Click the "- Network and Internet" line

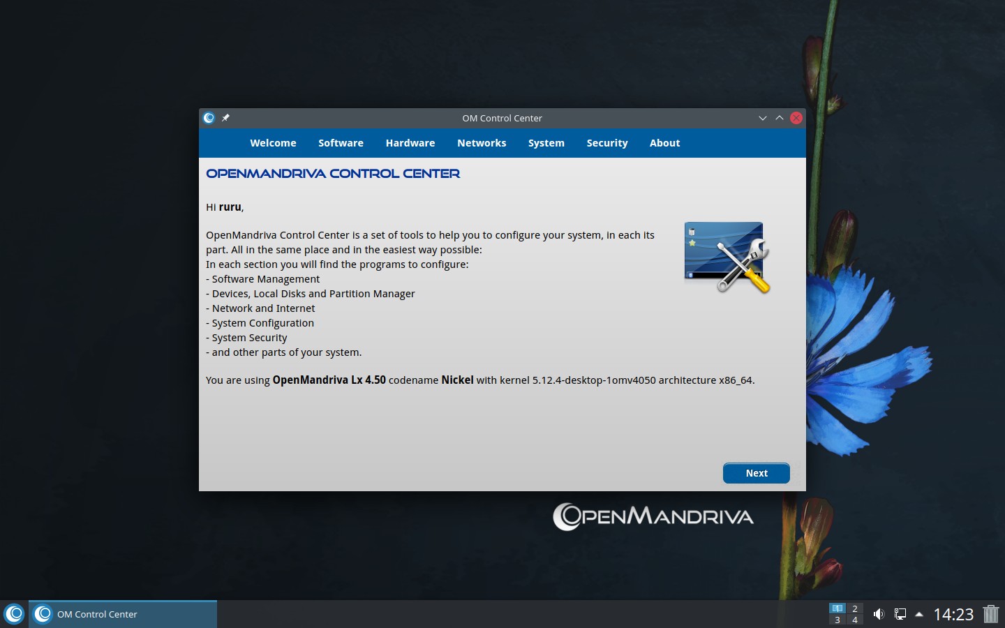[260, 308]
